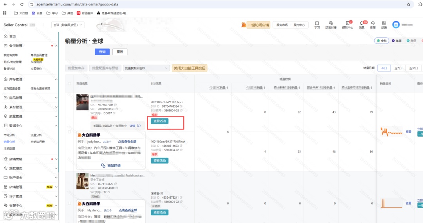Sort by 预计未来7日总销量 arrows
The height and width of the screenshot is (223, 423).
(x=300, y=88)
